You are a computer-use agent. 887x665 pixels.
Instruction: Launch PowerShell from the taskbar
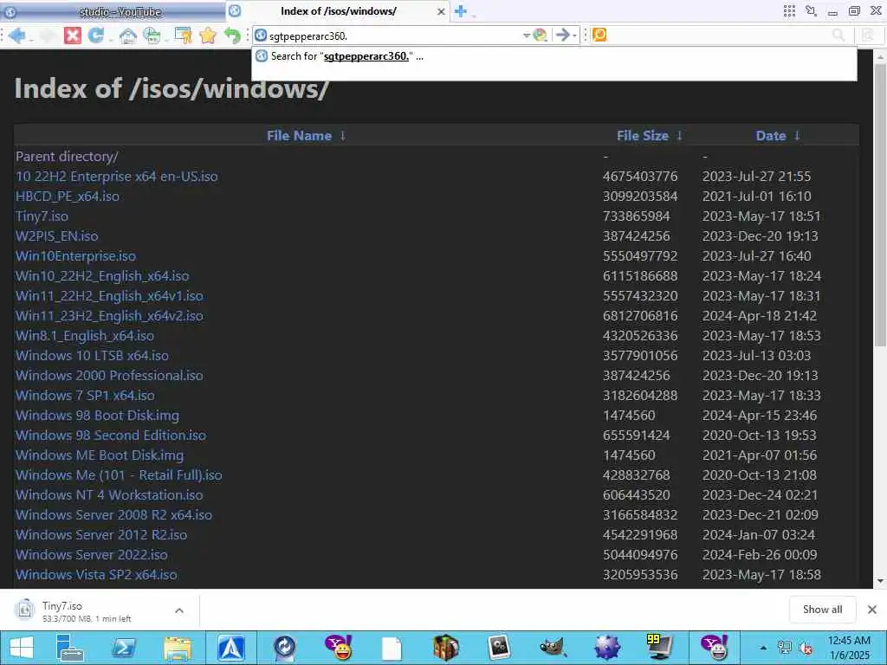pyautogui.click(x=124, y=648)
